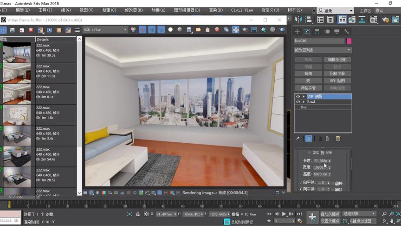Toggle visibility eye of Bend modifier
The width and height of the screenshot is (401, 226).
(x=298, y=102)
